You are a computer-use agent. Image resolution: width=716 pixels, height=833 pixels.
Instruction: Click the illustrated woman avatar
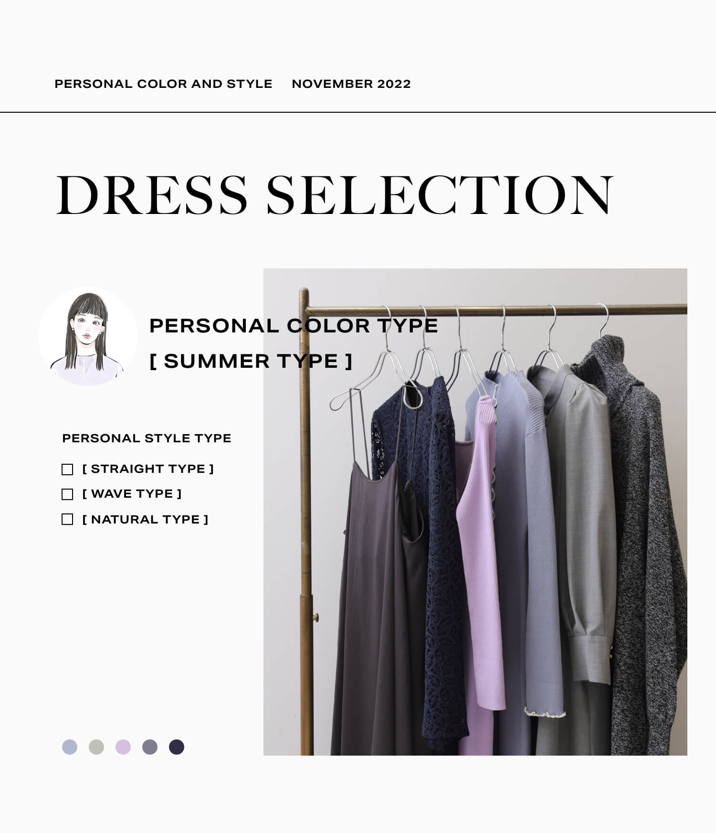(x=88, y=336)
